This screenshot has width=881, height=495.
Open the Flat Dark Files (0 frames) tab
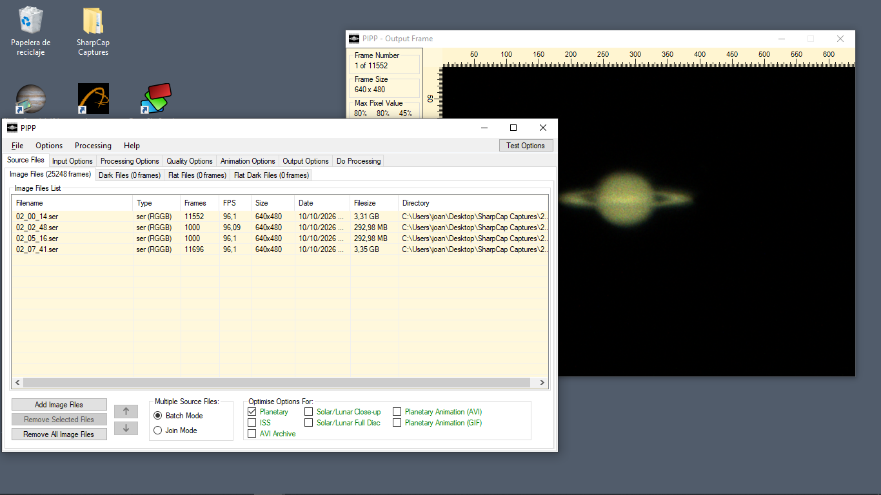click(x=271, y=175)
